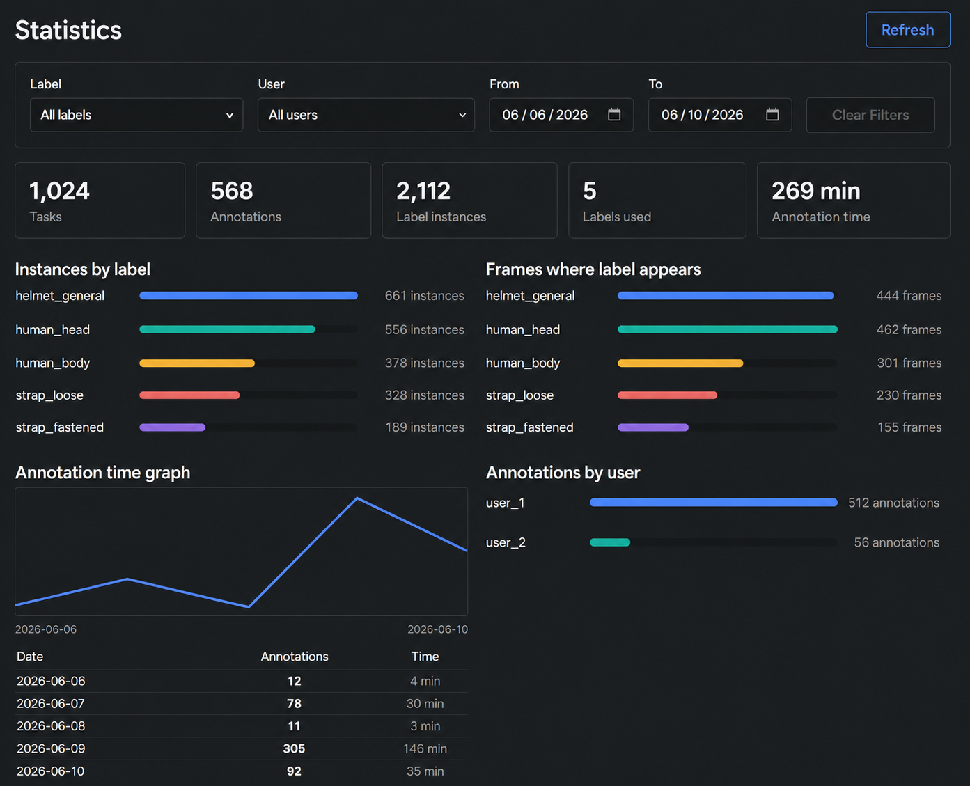Open the All users dropdown
The height and width of the screenshot is (786, 970).
[x=366, y=115]
